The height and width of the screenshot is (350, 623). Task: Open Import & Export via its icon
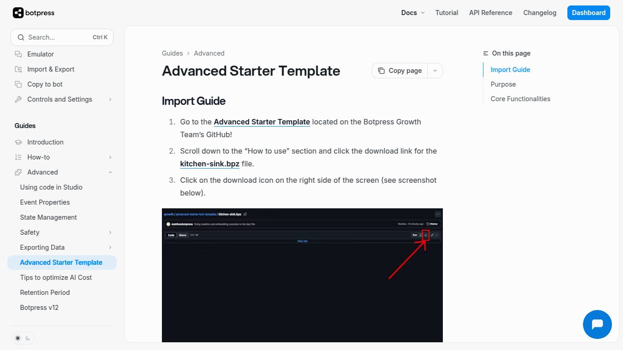[x=17, y=69]
